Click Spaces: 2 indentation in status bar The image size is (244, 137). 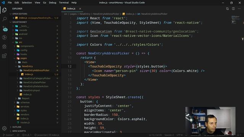[169, 135]
